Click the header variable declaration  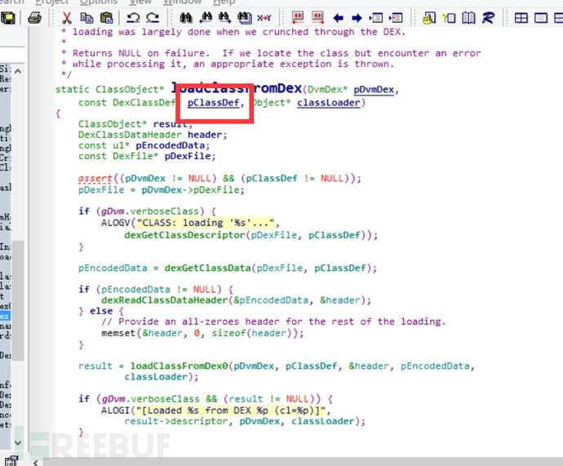point(205,135)
